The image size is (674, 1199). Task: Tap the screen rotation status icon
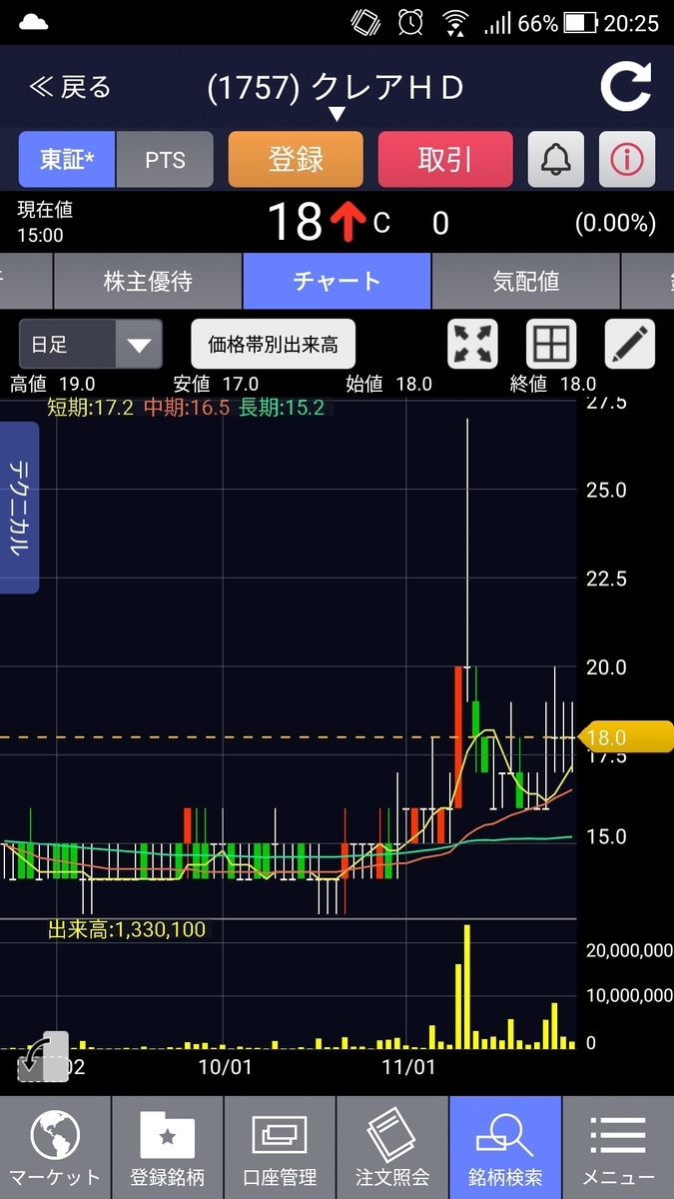click(x=366, y=22)
